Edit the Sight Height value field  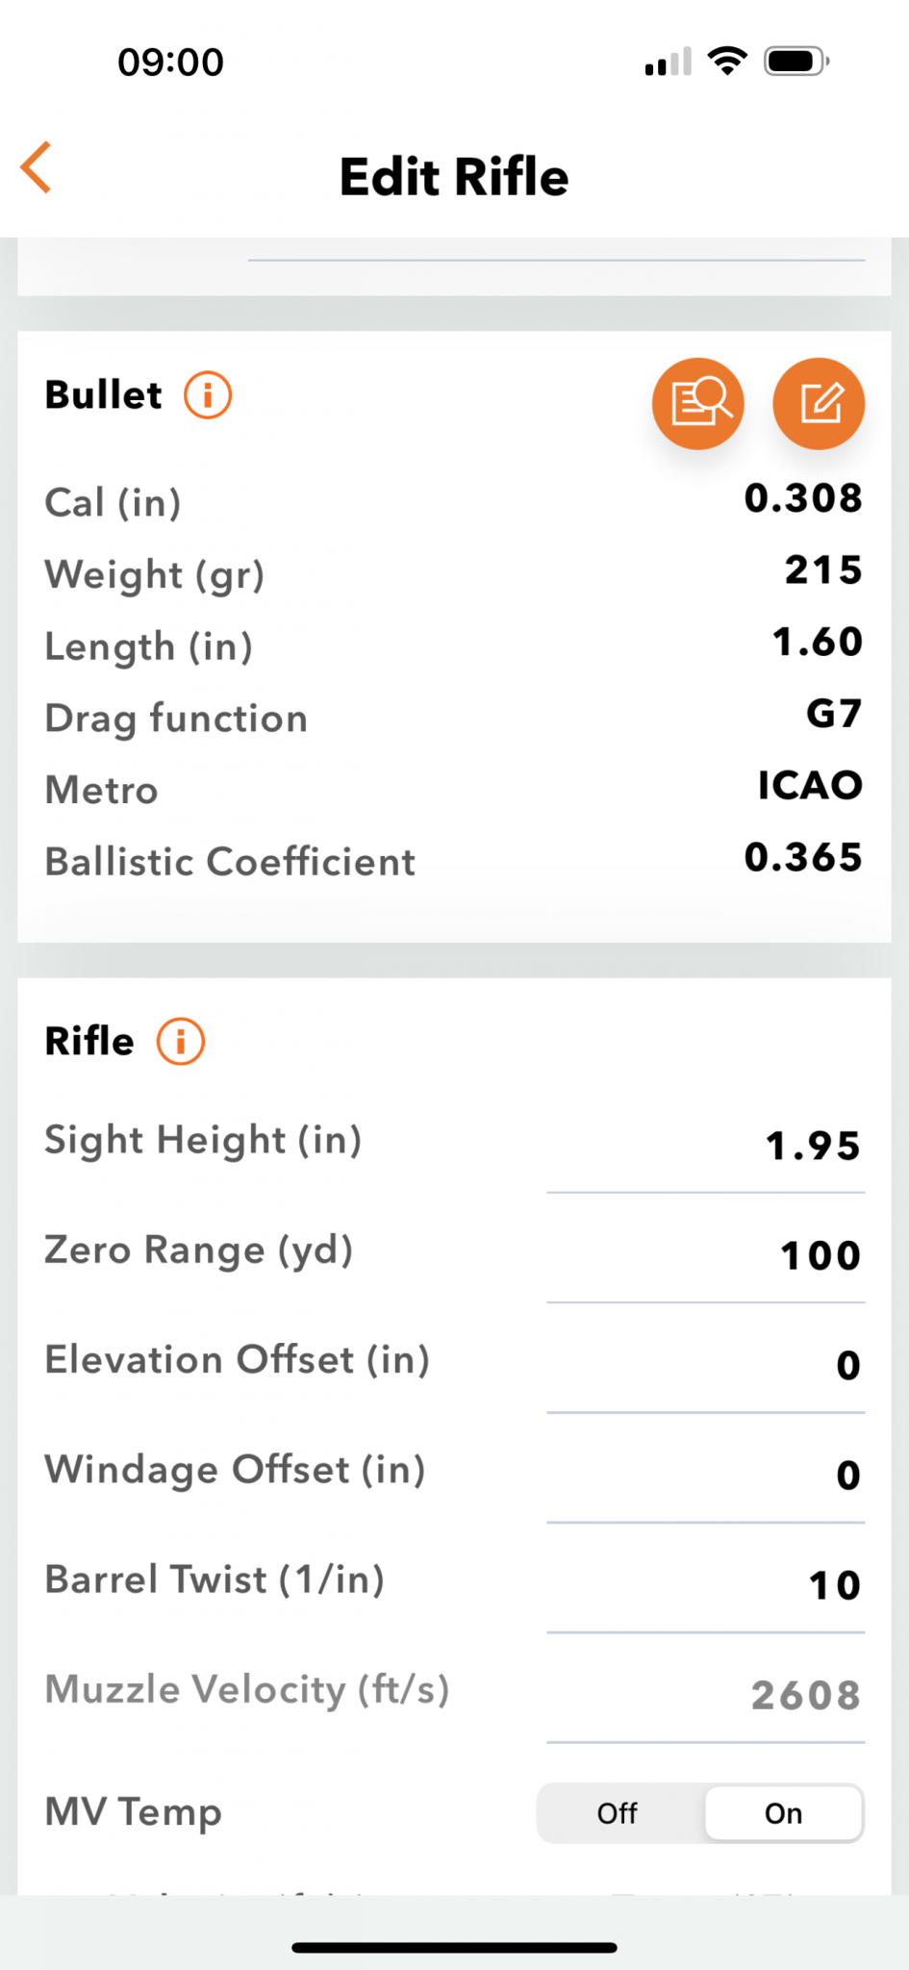tap(707, 1146)
